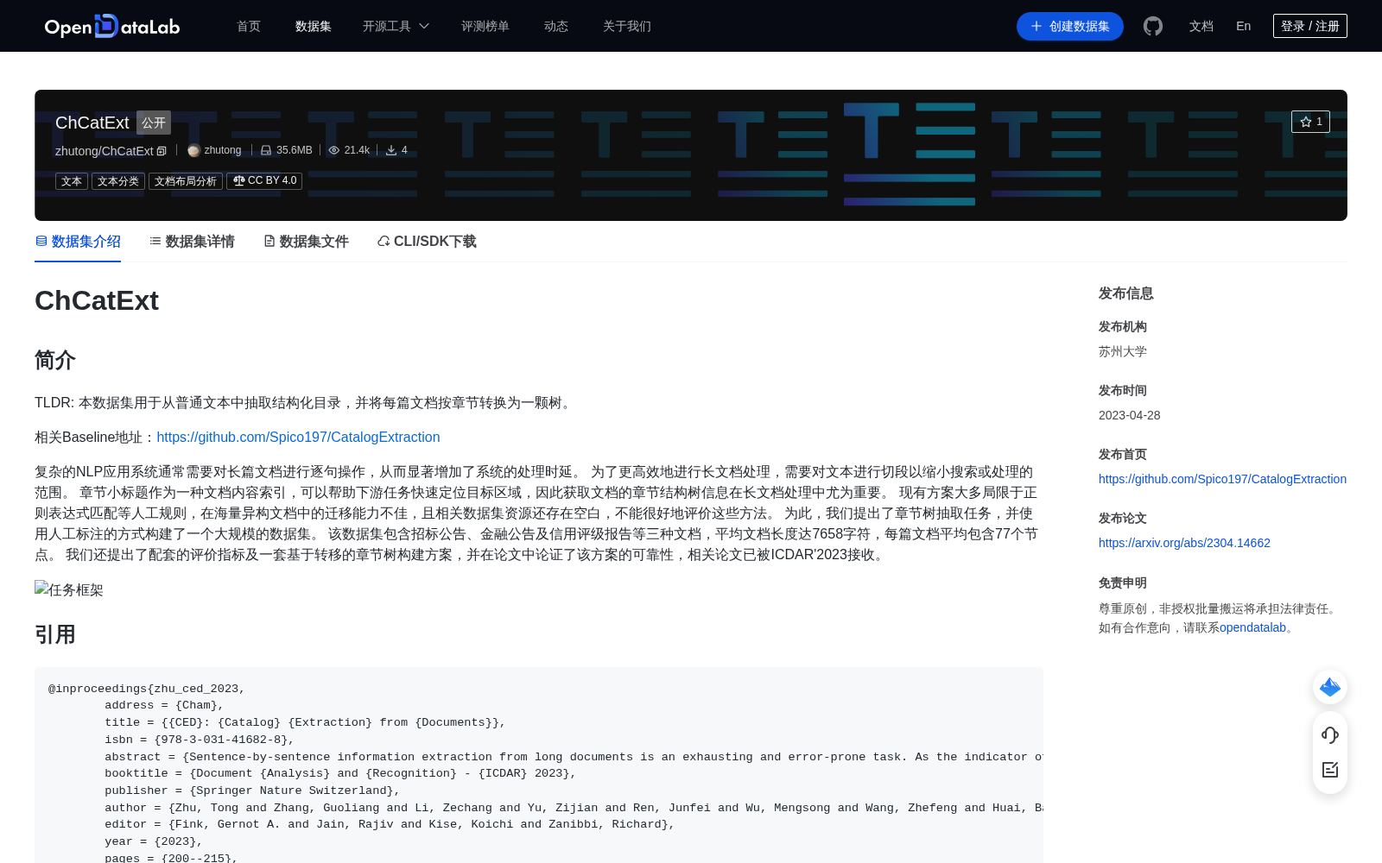Image resolution: width=1382 pixels, height=863 pixels.
Task: Open the feedback edit icon
Action: coord(1330,770)
